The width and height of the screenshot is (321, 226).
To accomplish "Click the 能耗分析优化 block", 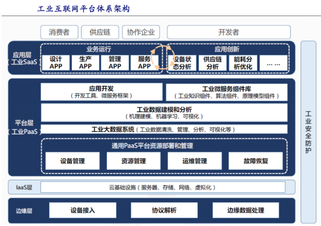I will (x=243, y=63).
